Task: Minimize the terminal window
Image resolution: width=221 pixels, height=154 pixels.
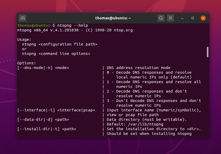Action: pyautogui.click(x=183, y=18)
